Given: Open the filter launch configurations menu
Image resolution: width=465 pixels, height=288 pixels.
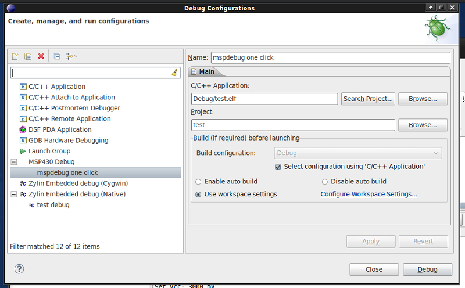Looking at the screenshot, I should pyautogui.click(x=71, y=56).
